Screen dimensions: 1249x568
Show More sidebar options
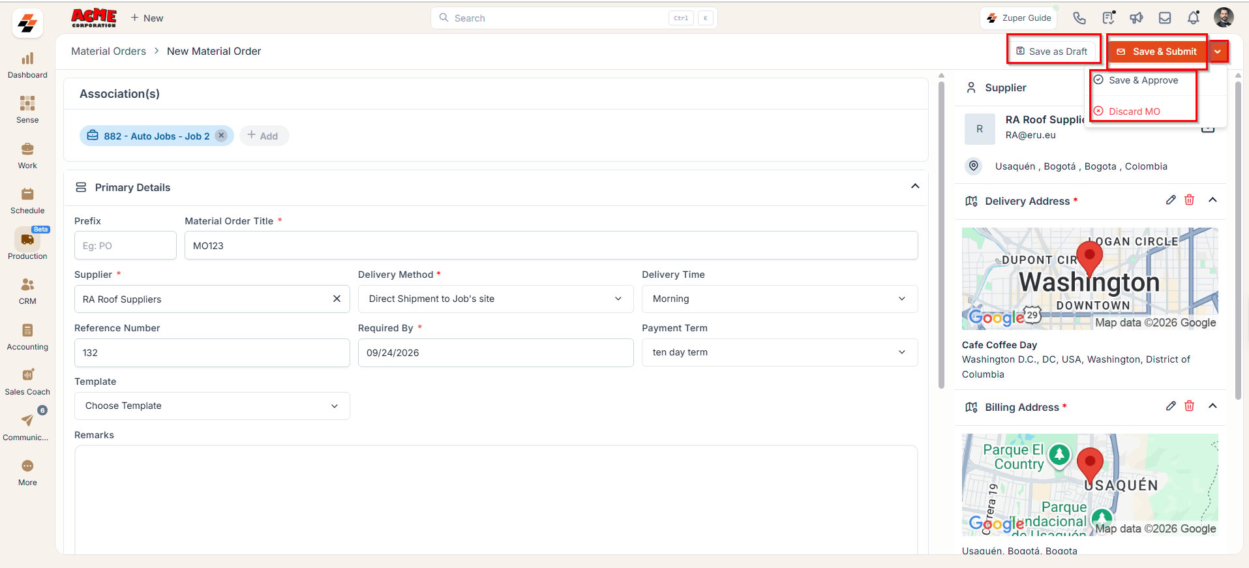[x=27, y=473]
